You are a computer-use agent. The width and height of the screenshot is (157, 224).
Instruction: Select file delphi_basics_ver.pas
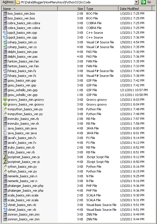click(x=22, y=57)
